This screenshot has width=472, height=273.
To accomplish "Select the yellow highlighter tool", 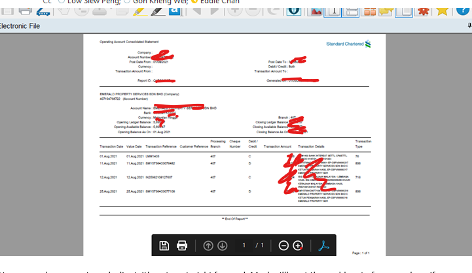I will [x=140, y=12].
